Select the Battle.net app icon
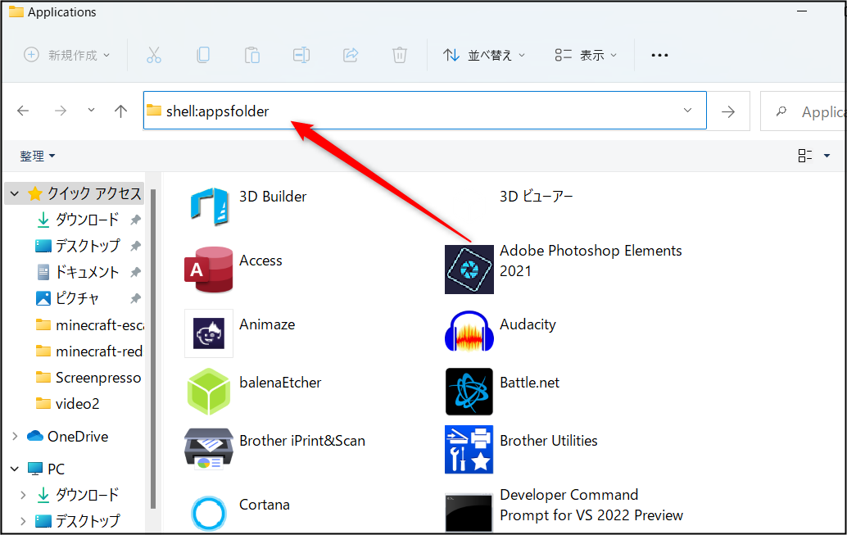Screen dimensions: 847x535 469,392
